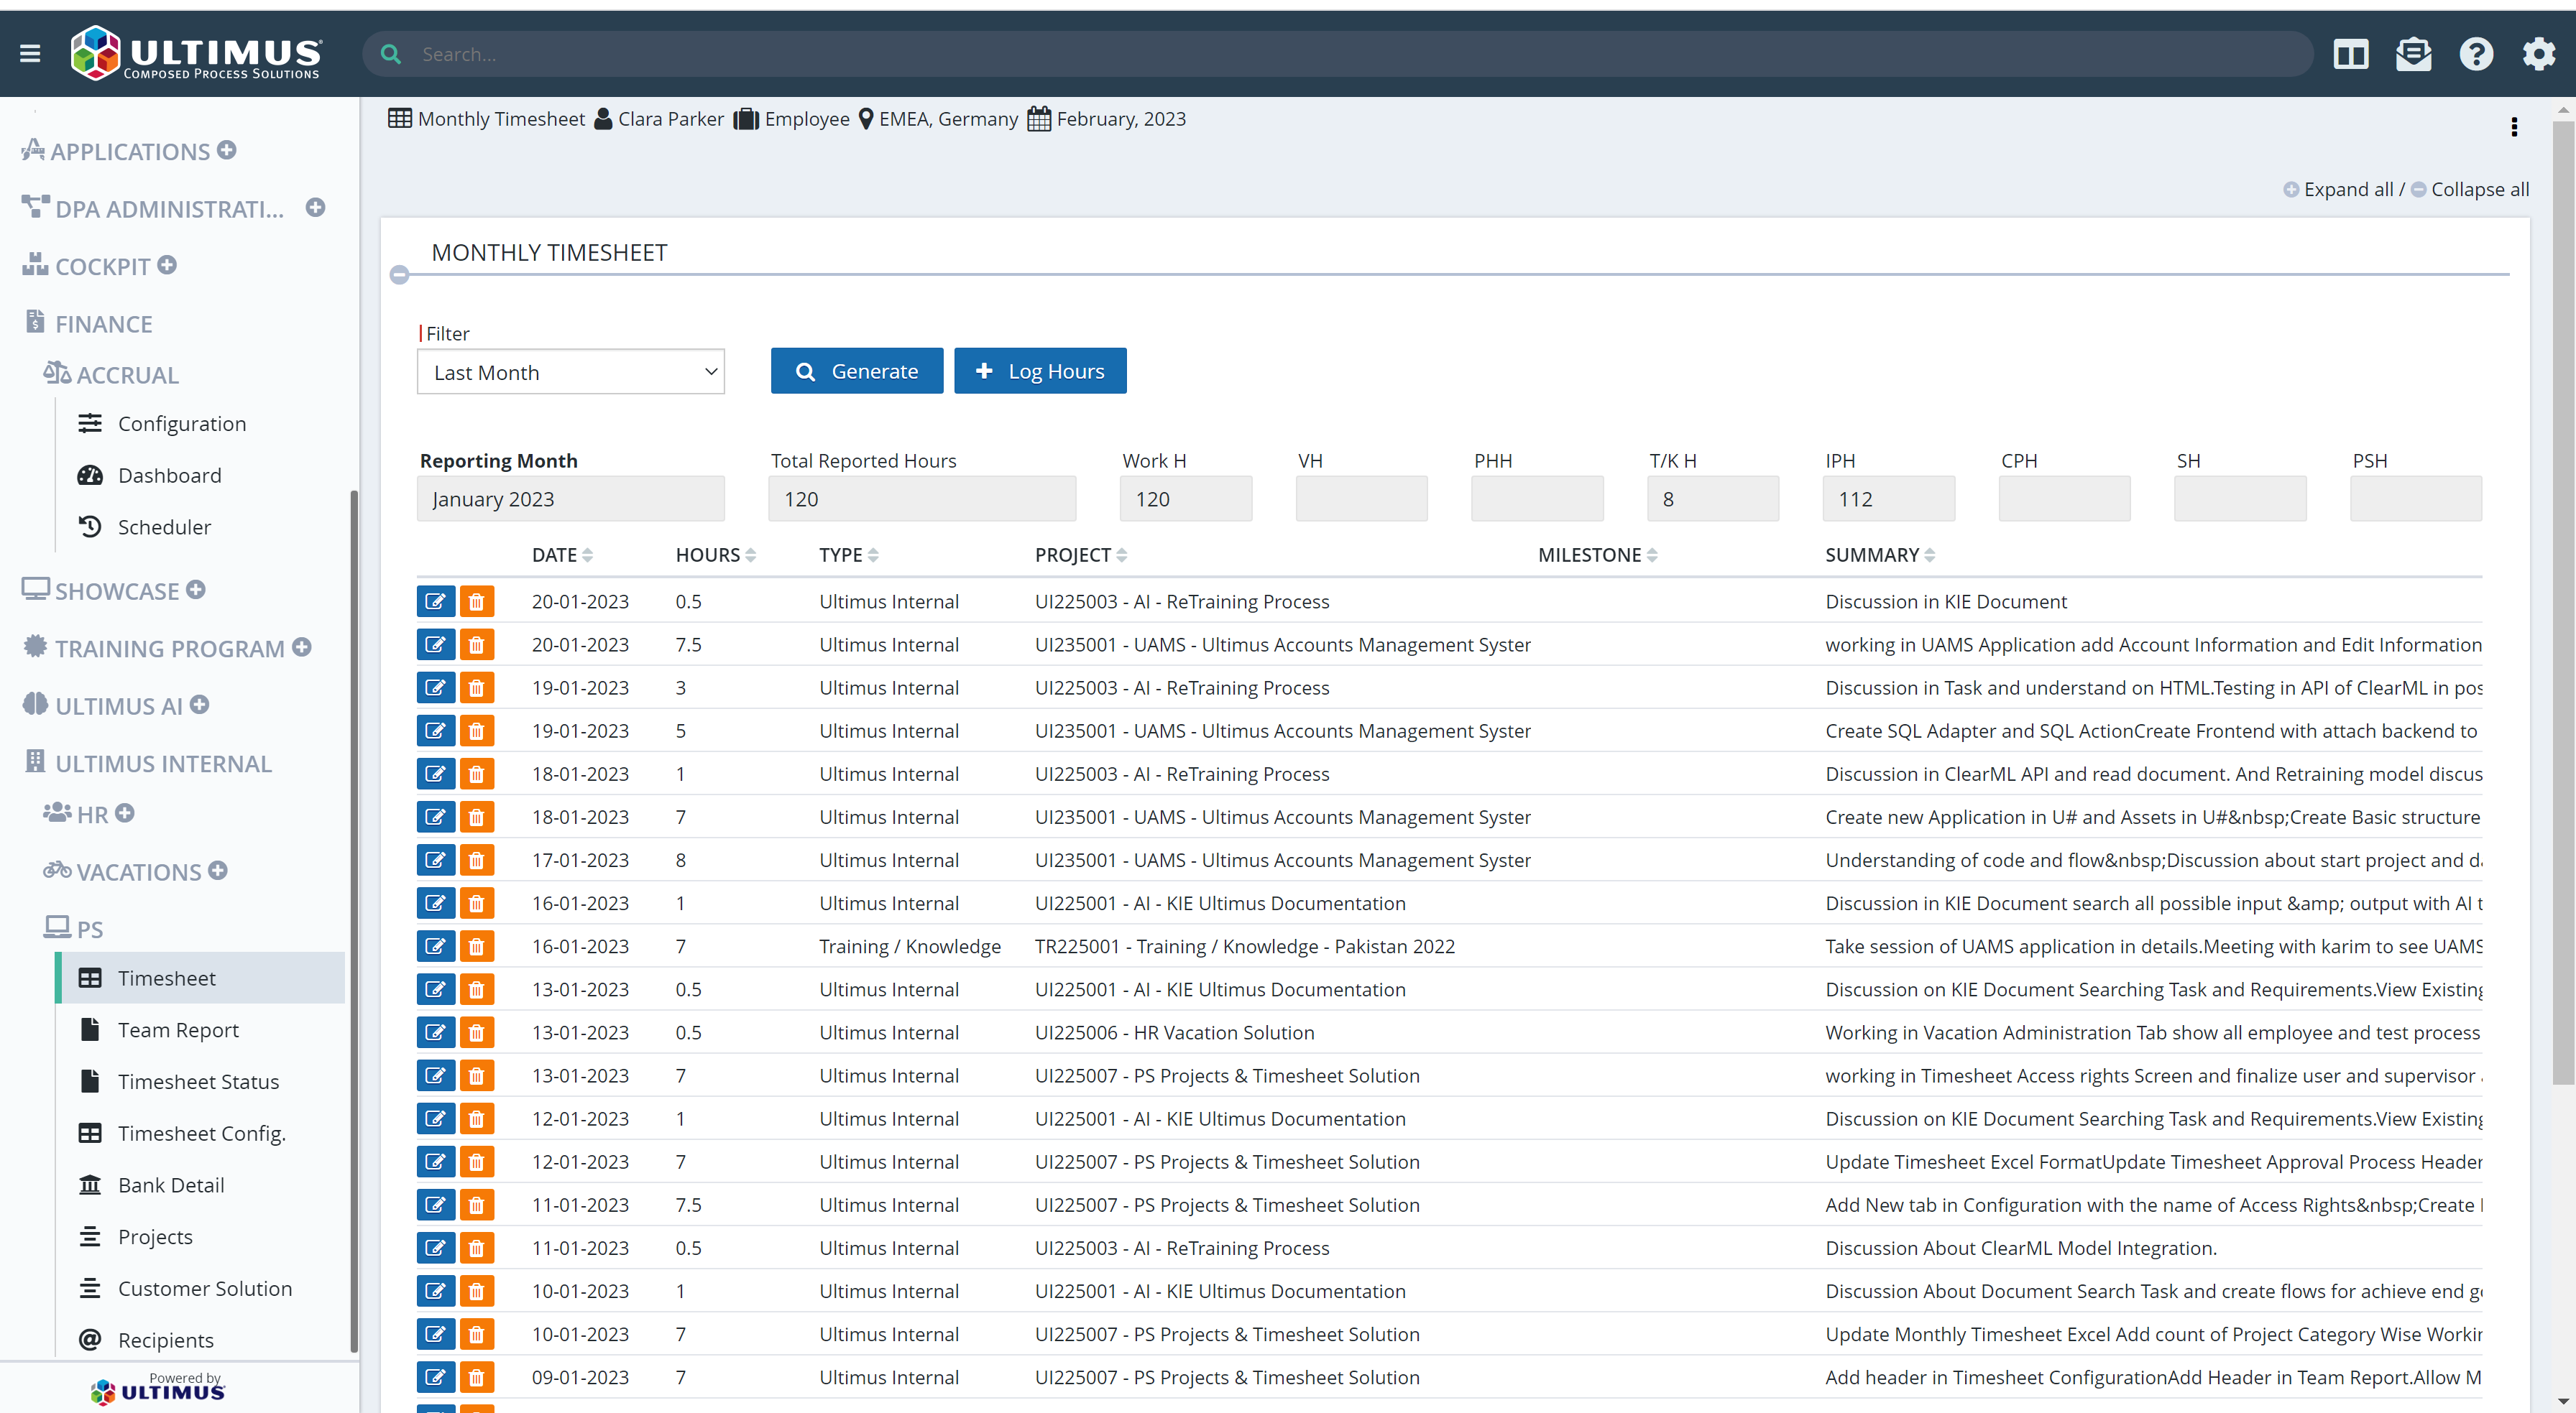Edit the 16-01-2023 Training / Knowledge entry
The width and height of the screenshot is (2576, 1413).
(x=436, y=946)
